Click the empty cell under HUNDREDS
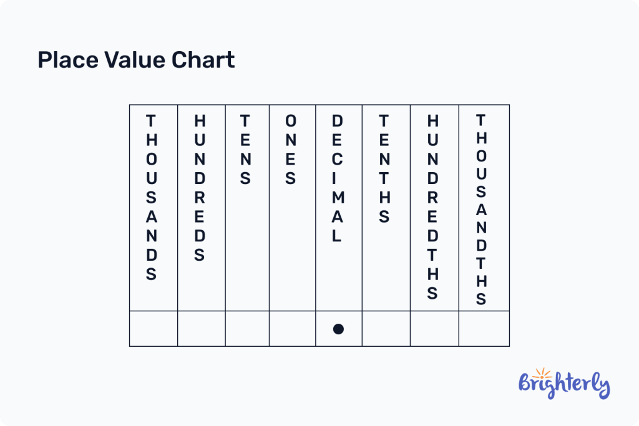Viewport: 639px width, 426px height. pos(202,329)
